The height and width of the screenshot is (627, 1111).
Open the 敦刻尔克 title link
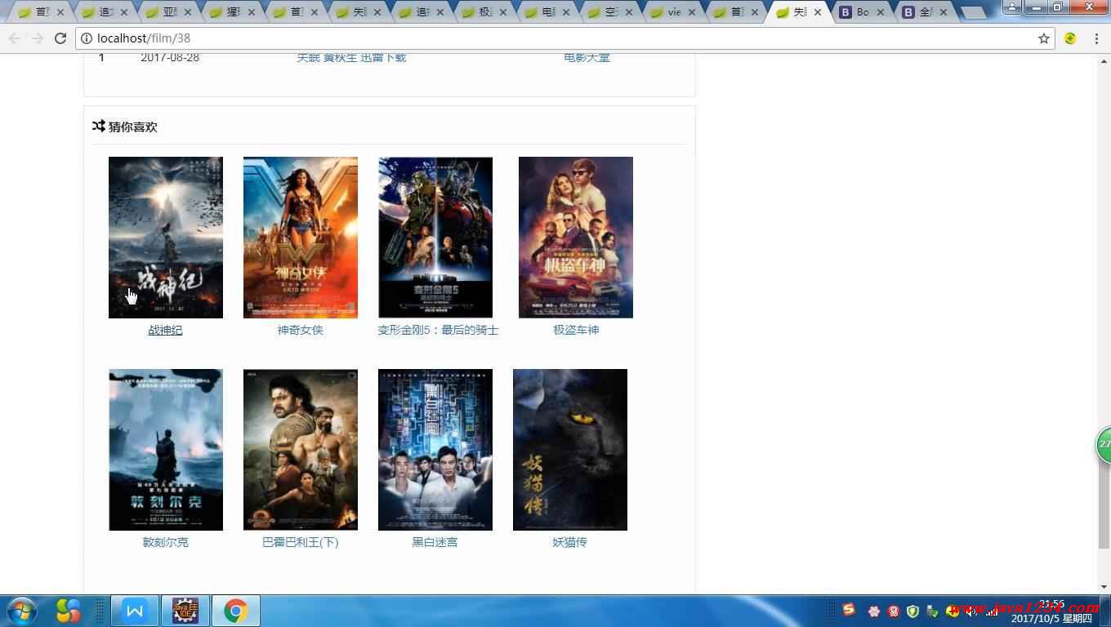(166, 542)
